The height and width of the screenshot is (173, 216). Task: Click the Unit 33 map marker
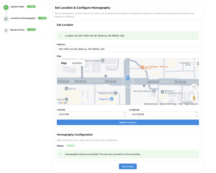(x=66, y=88)
